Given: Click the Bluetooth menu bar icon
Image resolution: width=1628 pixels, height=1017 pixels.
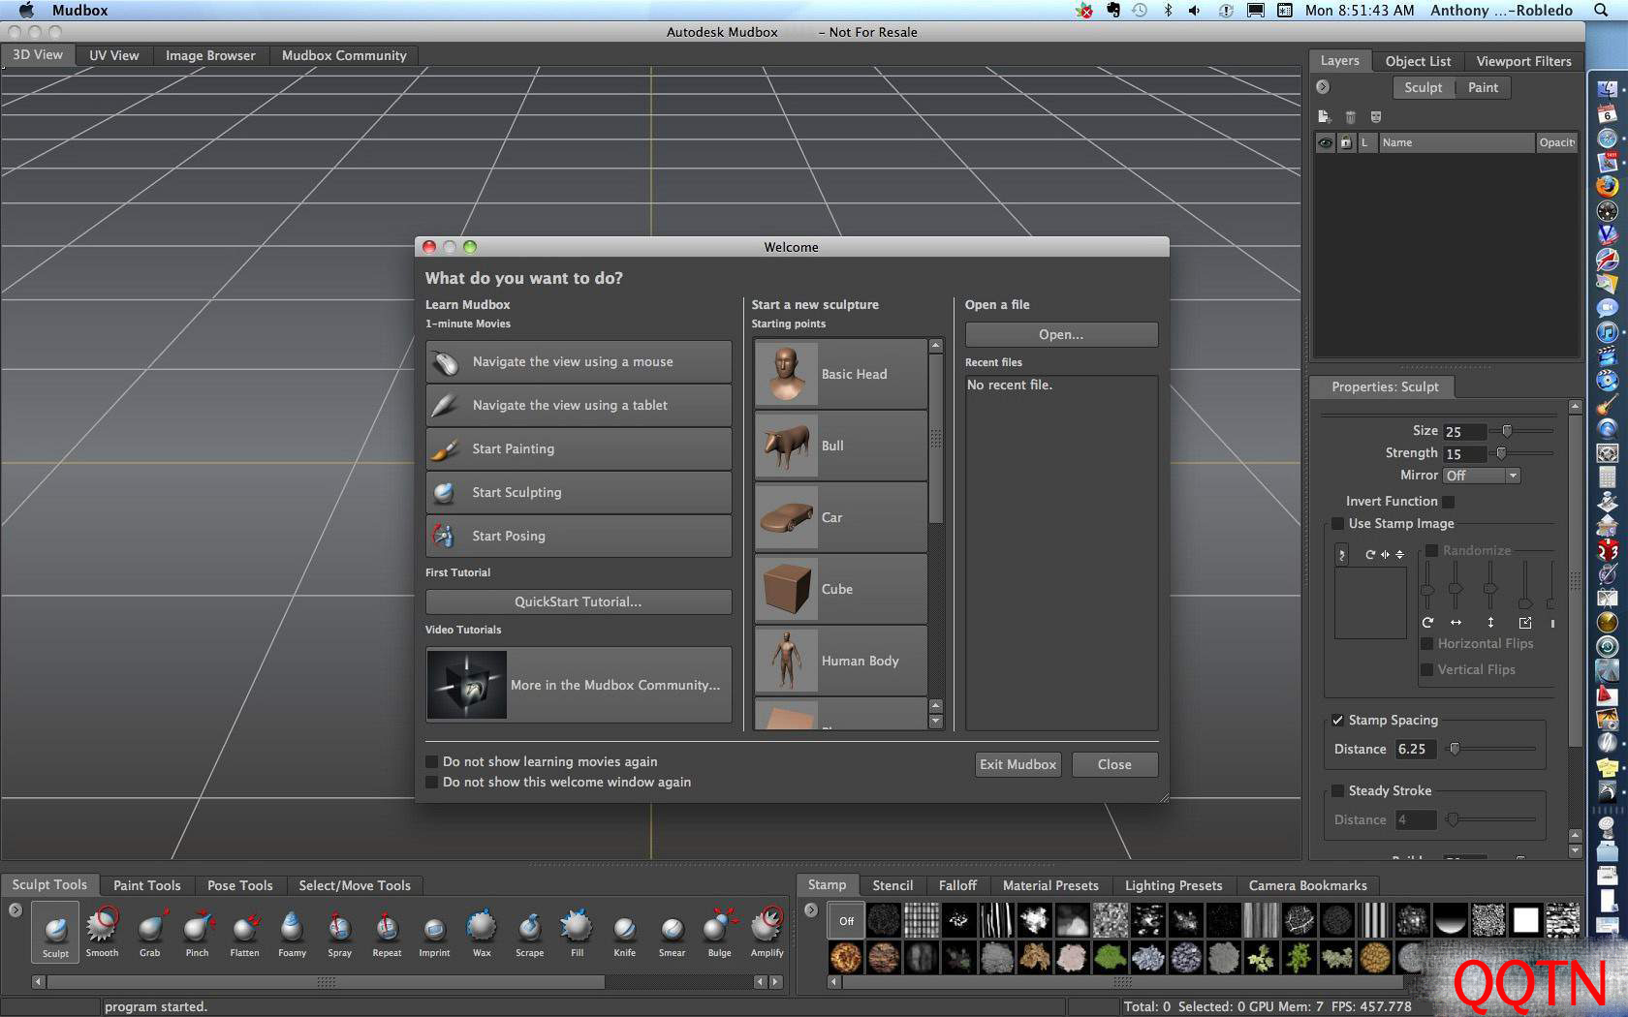Looking at the screenshot, I should (x=1168, y=10).
